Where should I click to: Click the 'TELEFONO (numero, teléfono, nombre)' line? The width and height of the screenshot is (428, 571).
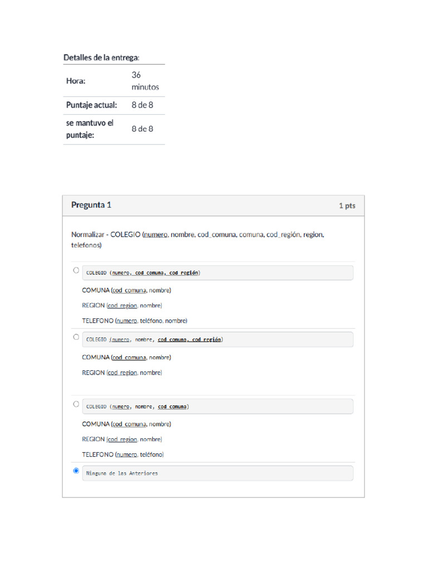(134, 321)
